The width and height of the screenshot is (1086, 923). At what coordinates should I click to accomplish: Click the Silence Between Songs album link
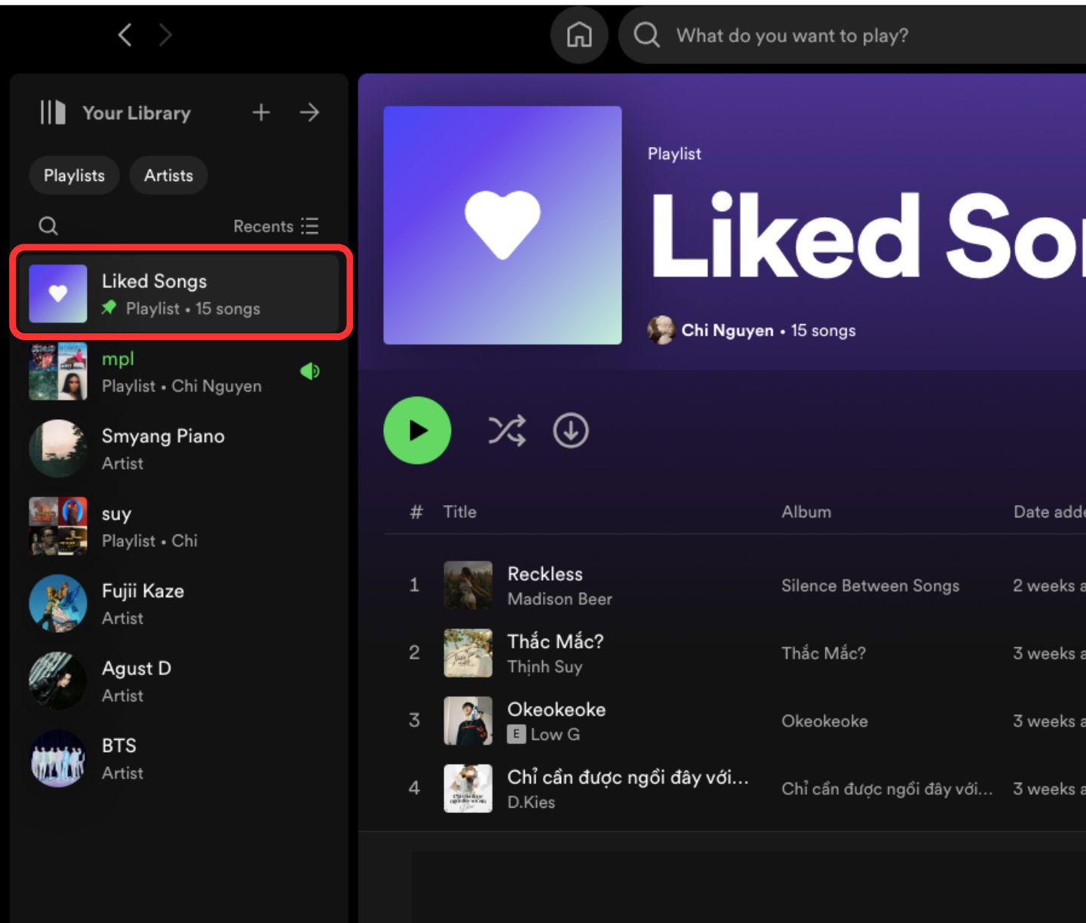tap(870, 586)
